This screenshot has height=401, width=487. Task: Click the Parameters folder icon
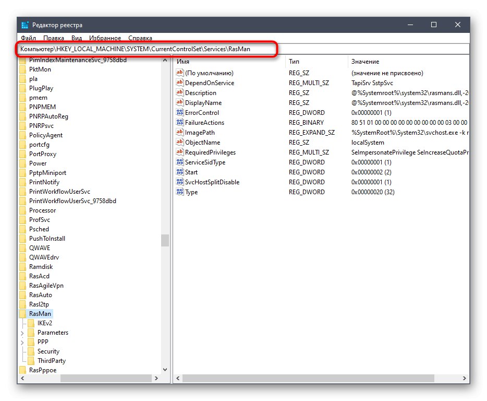(31, 333)
